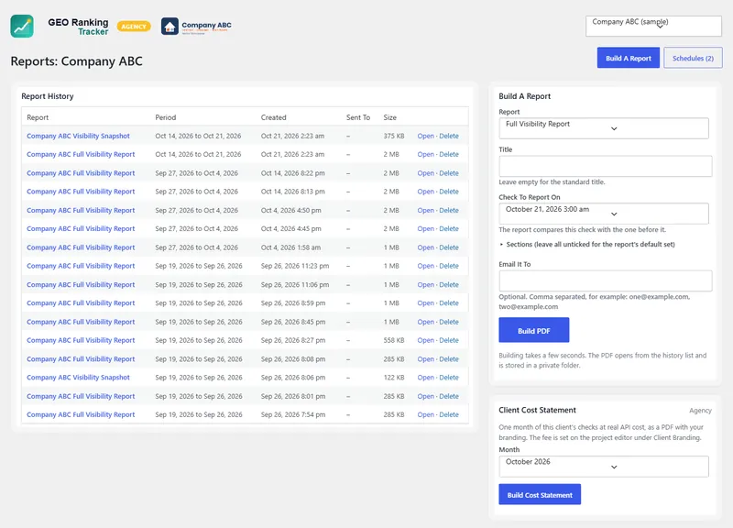Open the report created Oct 14 8:13 pm
The image size is (733, 528).
click(81, 192)
